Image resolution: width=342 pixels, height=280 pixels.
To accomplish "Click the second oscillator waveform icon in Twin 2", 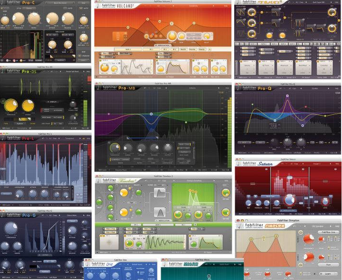I will point(240,23).
